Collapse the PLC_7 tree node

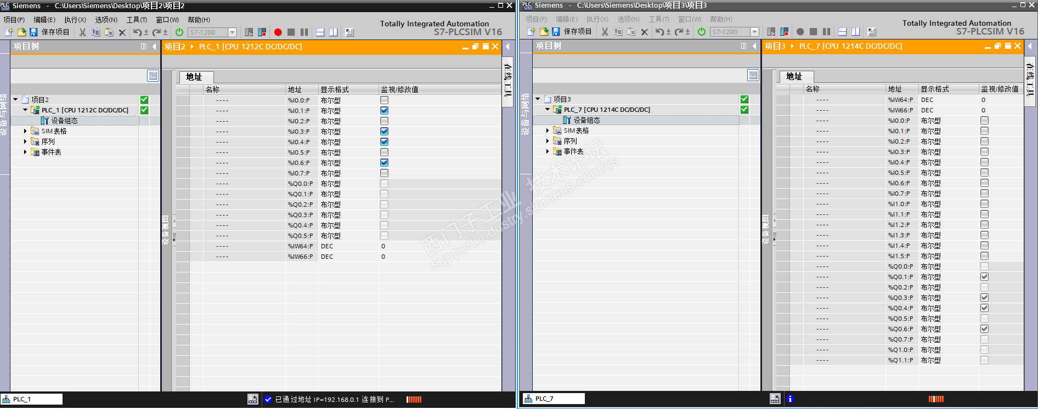coord(548,110)
